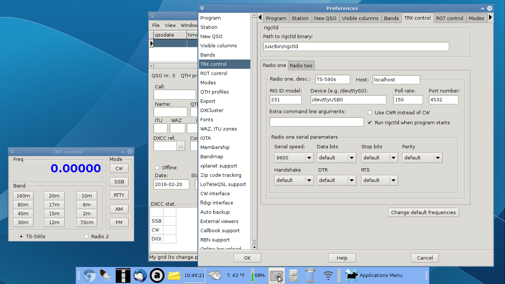This screenshot has height=284, width=505.
Task: Click the DXCC ref '...' browse button
Action: pos(181,146)
